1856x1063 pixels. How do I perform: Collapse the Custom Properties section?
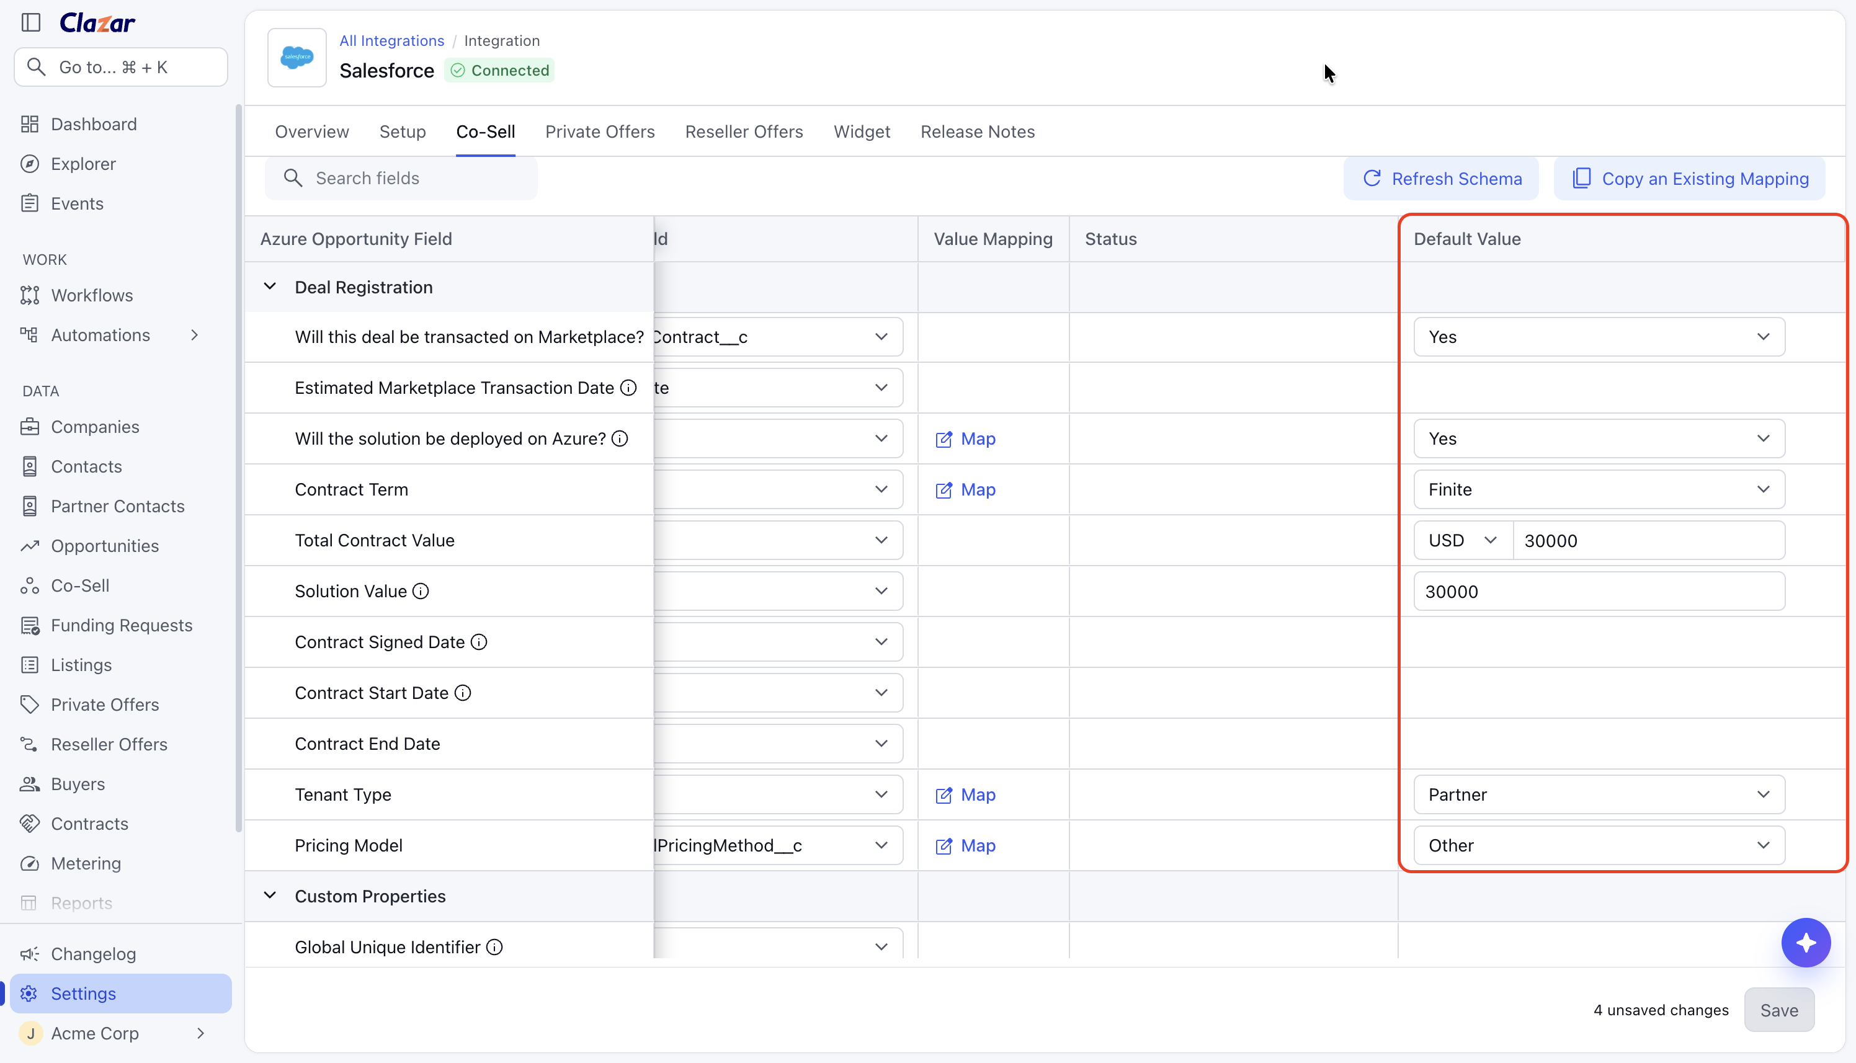(269, 896)
